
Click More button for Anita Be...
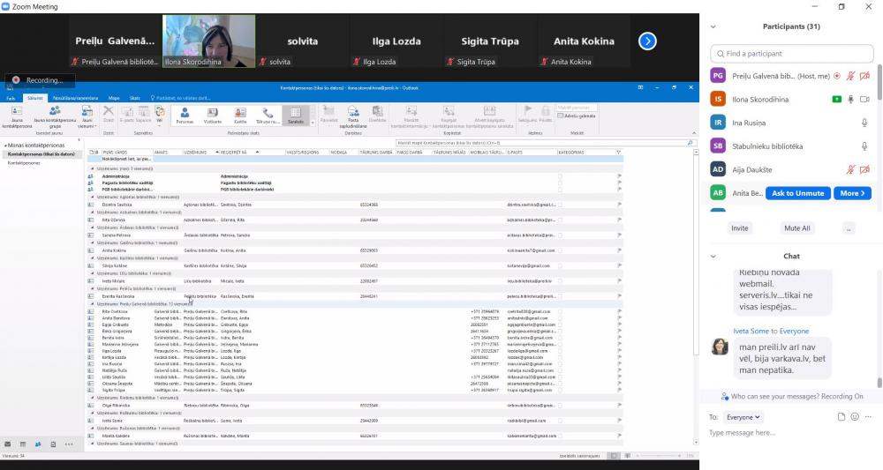point(852,193)
